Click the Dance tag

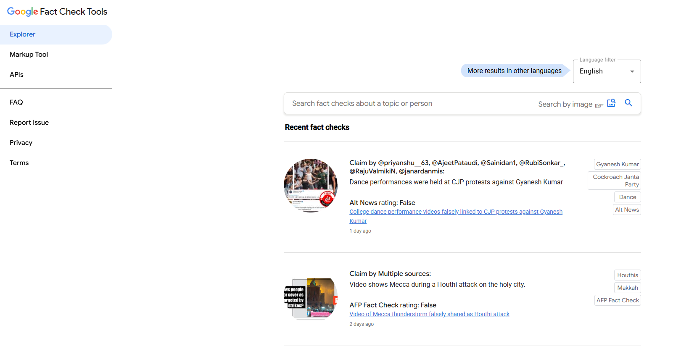[627, 197]
